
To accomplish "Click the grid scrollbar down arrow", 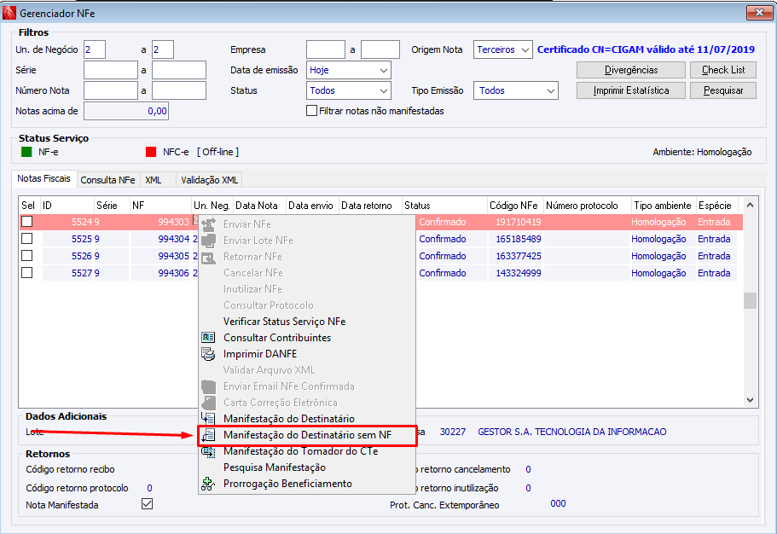I will coord(751,400).
